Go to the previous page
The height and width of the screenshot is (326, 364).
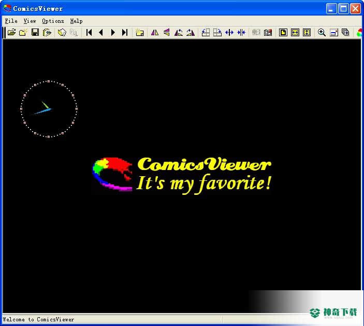coord(101,32)
